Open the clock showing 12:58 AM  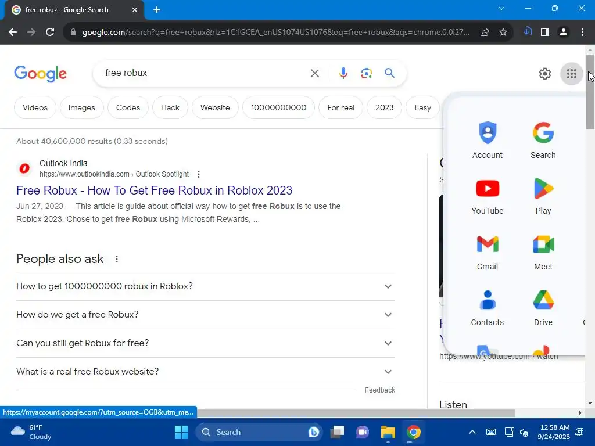click(x=554, y=432)
